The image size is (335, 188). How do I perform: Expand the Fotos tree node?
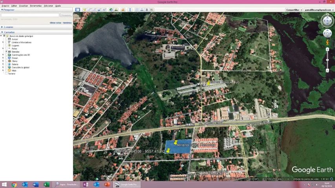pyautogui.click(x=3, y=49)
